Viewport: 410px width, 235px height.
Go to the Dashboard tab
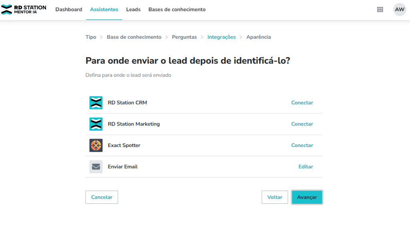coord(68,10)
